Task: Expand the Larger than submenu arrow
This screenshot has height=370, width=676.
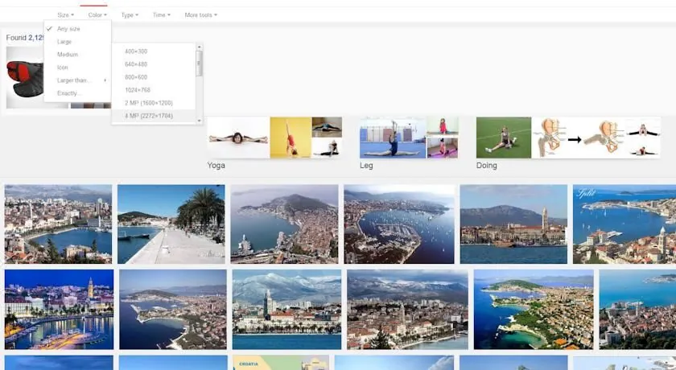Action: pos(105,80)
